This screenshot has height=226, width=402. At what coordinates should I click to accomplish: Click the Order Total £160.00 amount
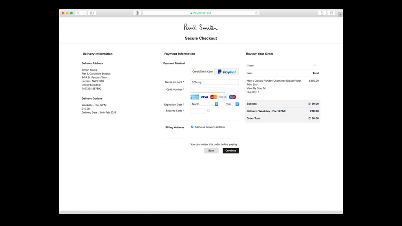[x=314, y=118]
